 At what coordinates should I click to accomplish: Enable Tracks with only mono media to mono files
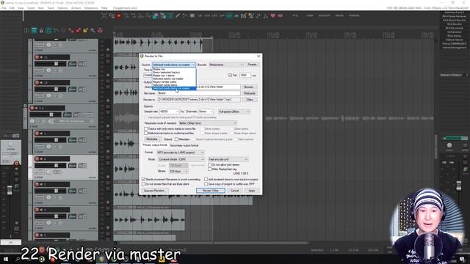click(145, 129)
